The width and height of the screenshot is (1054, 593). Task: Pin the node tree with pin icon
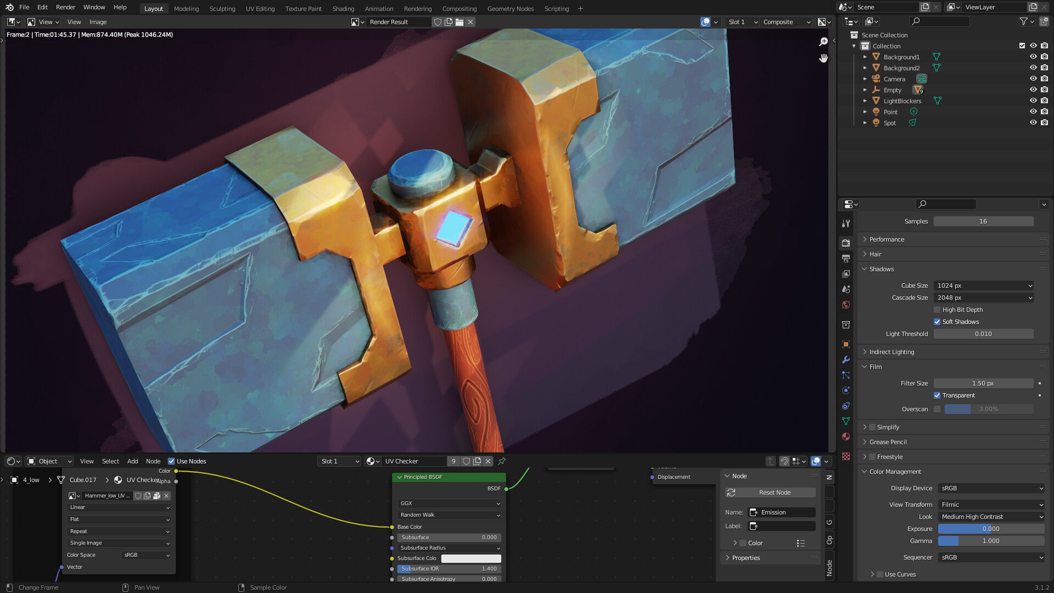click(502, 461)
